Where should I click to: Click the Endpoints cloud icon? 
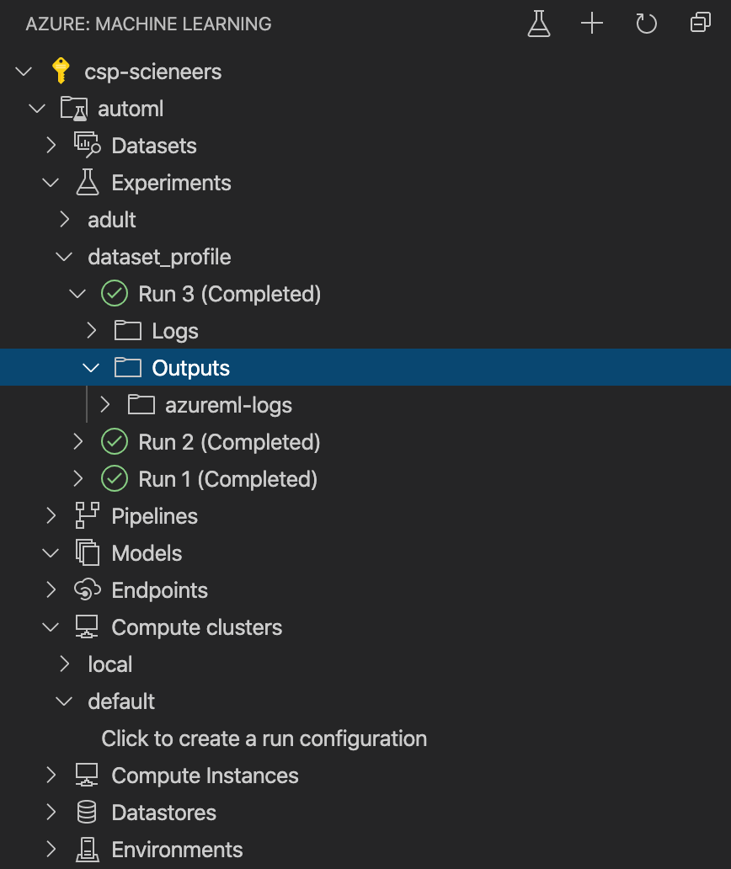point(87,589)
